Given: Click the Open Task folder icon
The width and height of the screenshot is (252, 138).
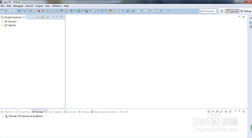Looking at the screenshot, I should tap(115, 11).
